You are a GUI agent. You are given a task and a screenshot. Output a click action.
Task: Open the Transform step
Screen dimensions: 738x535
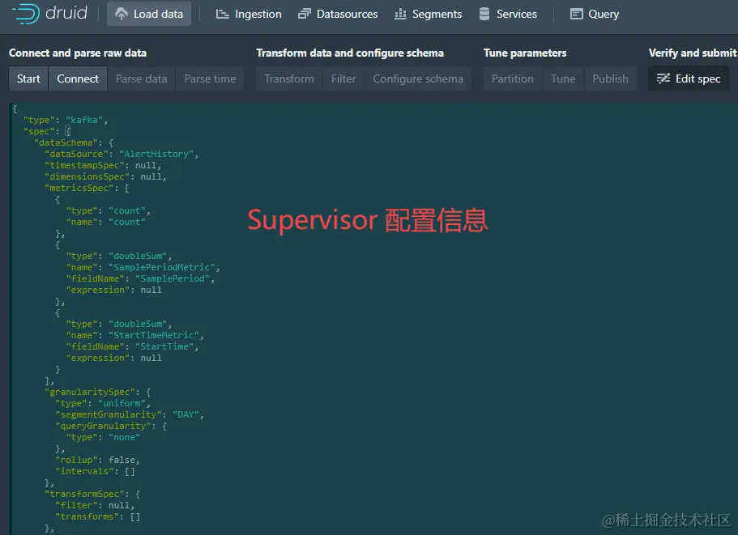tap(288, 79)
